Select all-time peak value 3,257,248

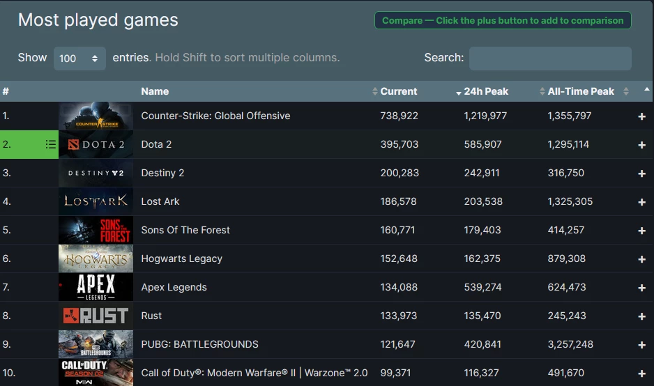pyautogui.click(x=570, y=344)
